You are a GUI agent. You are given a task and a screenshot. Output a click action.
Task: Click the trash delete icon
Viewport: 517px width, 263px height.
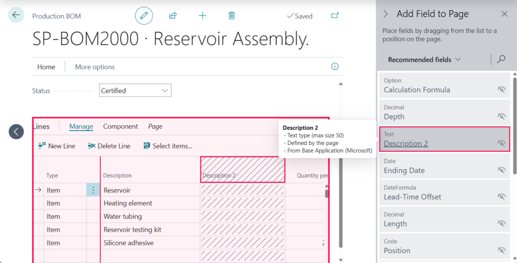pos(232,16)
